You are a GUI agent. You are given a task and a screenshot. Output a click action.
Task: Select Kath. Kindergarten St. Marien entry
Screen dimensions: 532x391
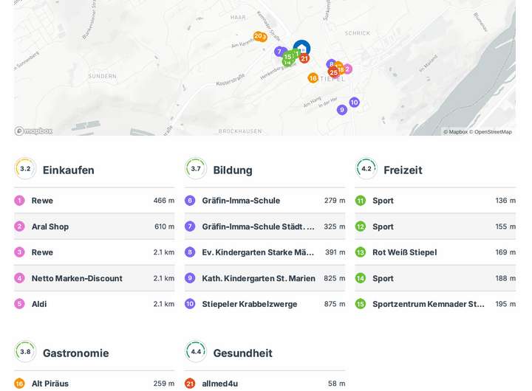pyautogui.click(x=259, y=278)
